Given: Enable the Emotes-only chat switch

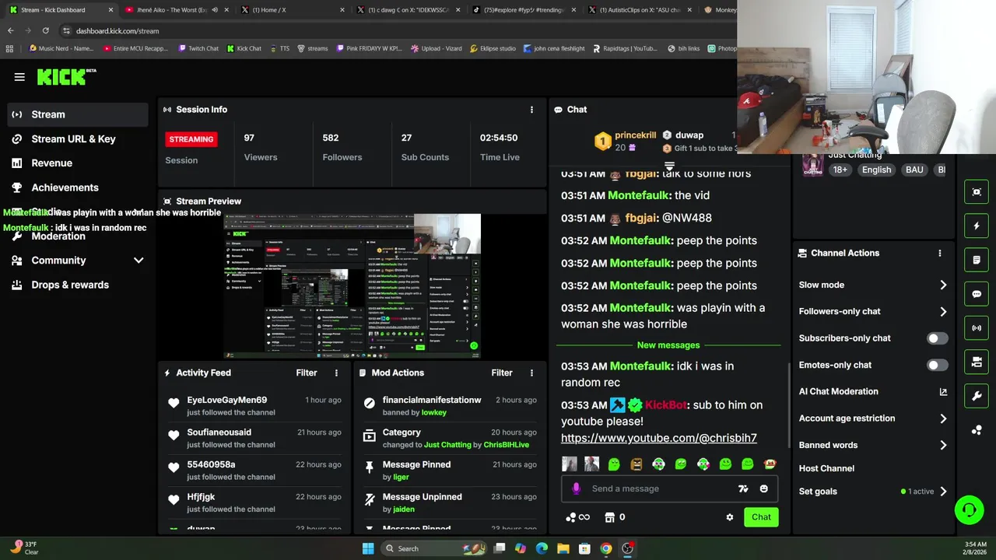Looking at the screenshot, I should [x=937, y=365].
